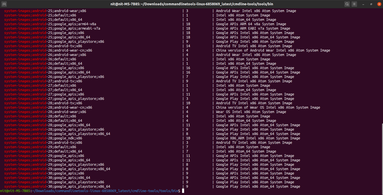Click 'Google APIs ARM 64 v8a System Image' text

(x=251, y=24)
